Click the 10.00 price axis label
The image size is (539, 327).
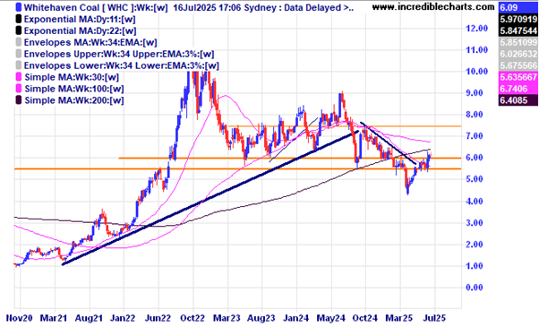(x=477, y=72)
